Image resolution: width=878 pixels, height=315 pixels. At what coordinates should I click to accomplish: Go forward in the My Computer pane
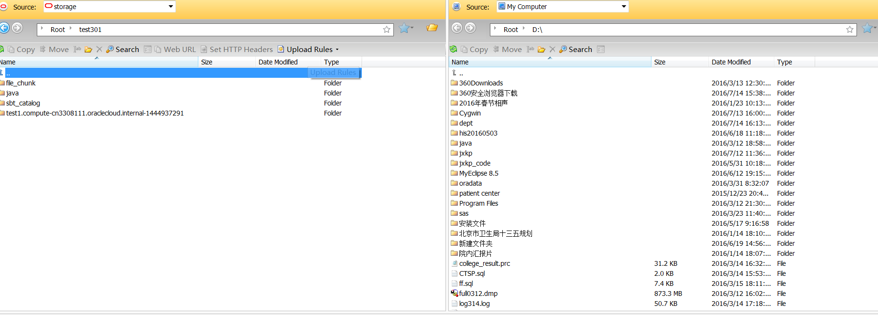click(x=470, y=28)
